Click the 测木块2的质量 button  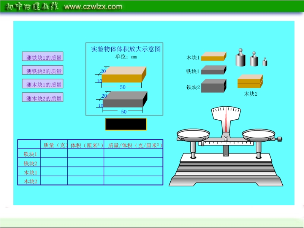[43, 97]
